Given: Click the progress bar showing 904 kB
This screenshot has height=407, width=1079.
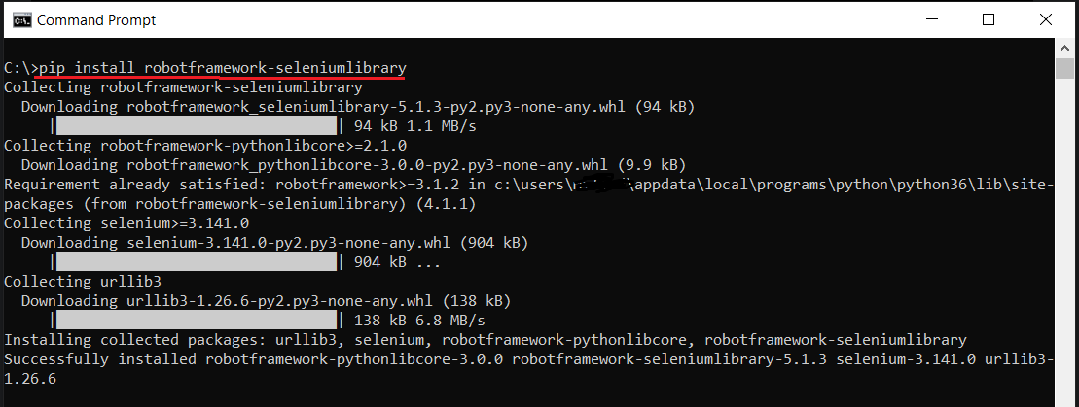Looking at the screenshot, I should pyautogui.click(x=197, y=262).
